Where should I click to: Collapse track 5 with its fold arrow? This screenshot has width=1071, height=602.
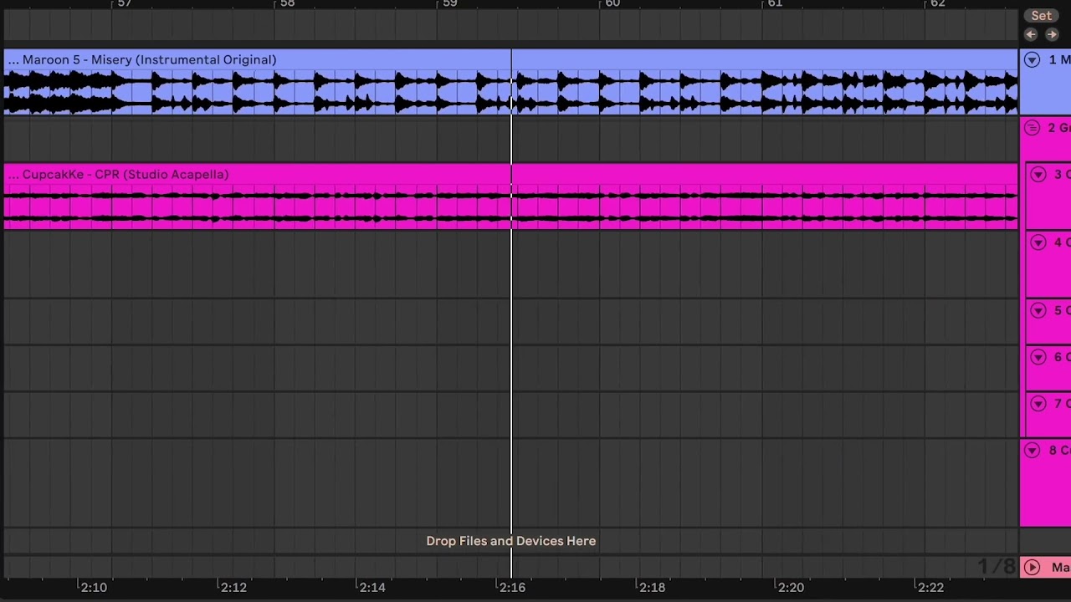[x=1038, y=311]
